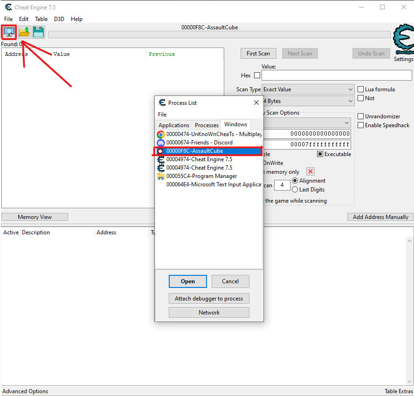Select 00000474-UnKnoWnCheaTs process row
The image size is (414, 396).
click(209, 134)
